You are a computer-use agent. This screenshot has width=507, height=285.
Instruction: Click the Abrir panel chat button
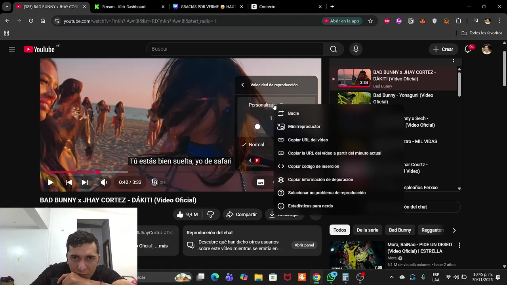(304, 245)
